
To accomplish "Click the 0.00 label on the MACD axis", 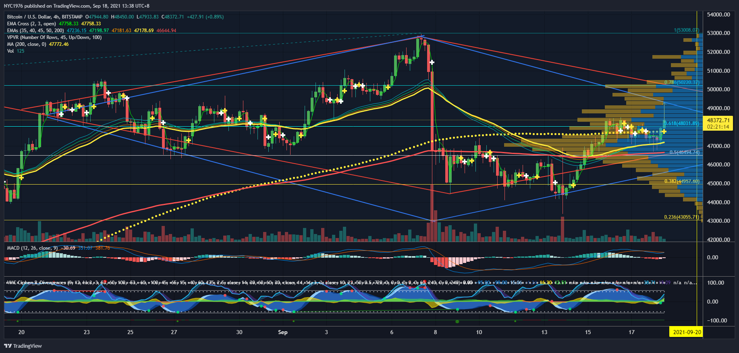I will 713,257.
